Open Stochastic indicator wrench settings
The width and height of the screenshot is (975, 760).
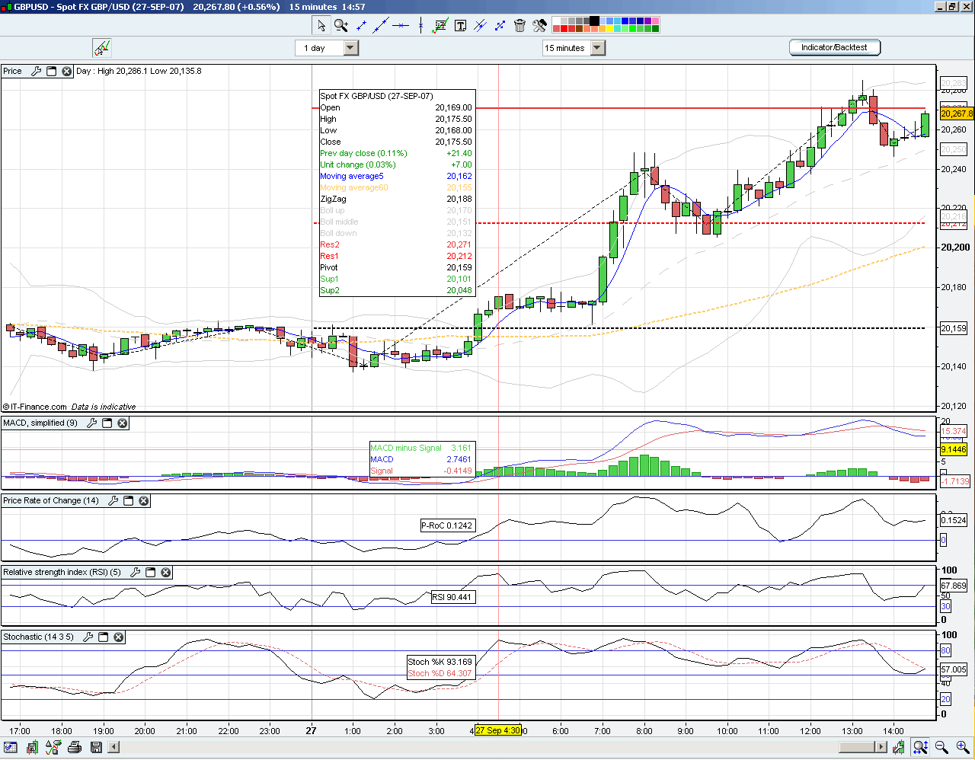point(88,637)
